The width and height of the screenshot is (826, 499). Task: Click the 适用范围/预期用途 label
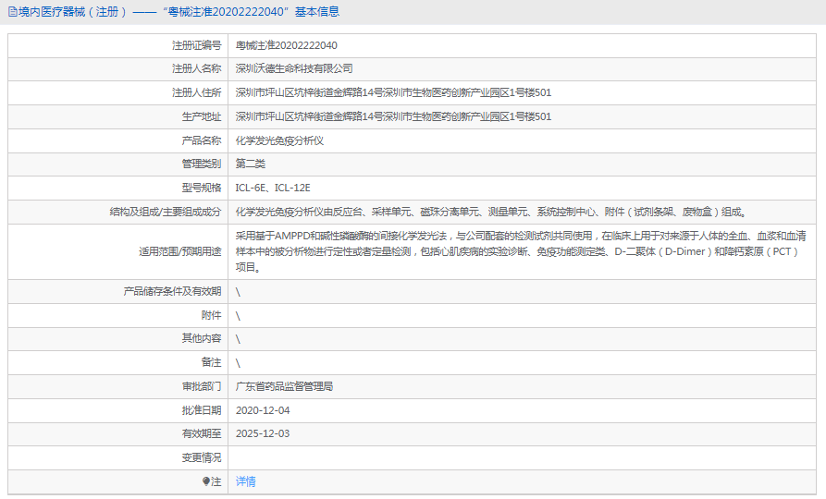click(x=179, y=251)
